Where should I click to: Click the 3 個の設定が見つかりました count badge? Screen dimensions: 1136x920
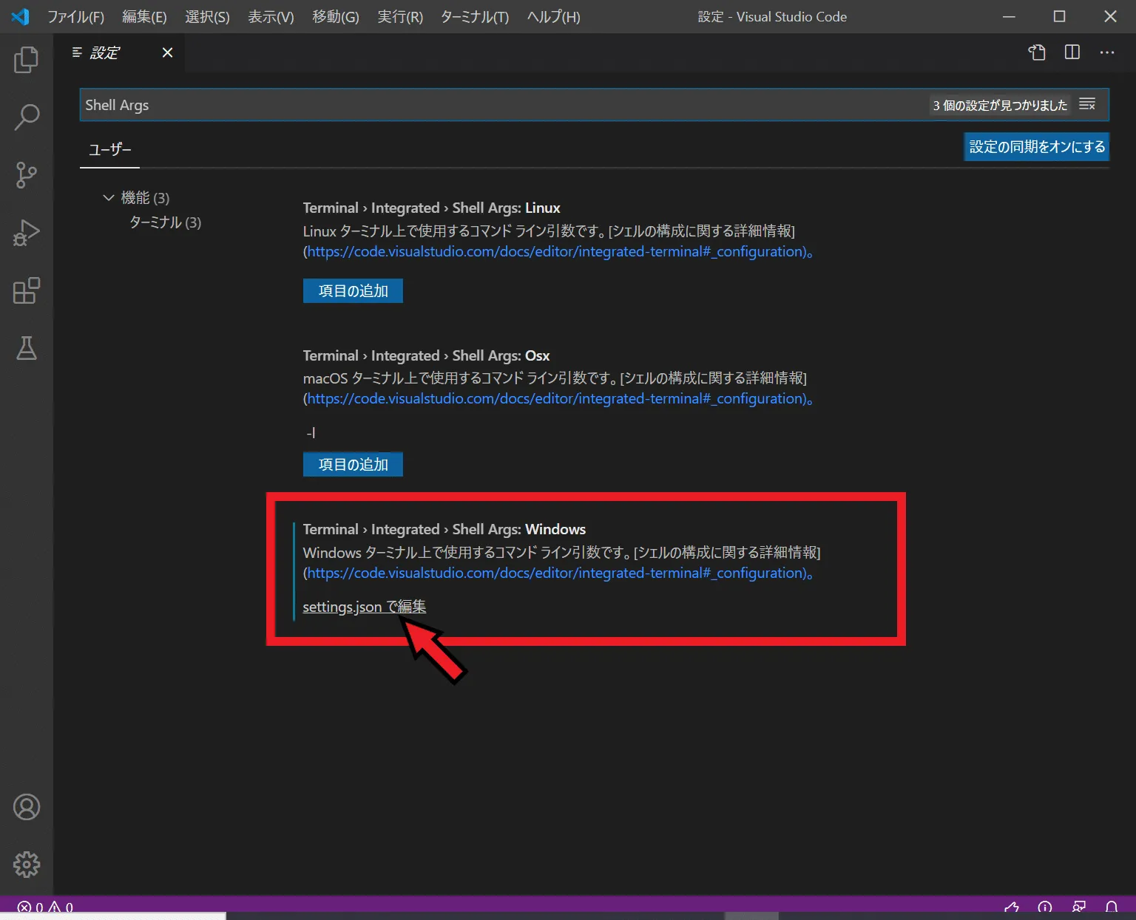point(1000,105)
